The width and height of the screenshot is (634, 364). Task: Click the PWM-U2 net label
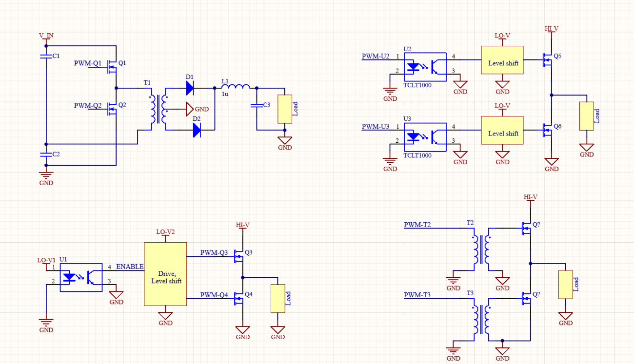376,57
